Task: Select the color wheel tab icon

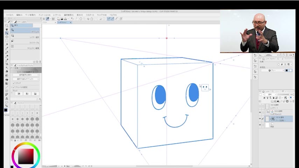Action: pos(15,140)
